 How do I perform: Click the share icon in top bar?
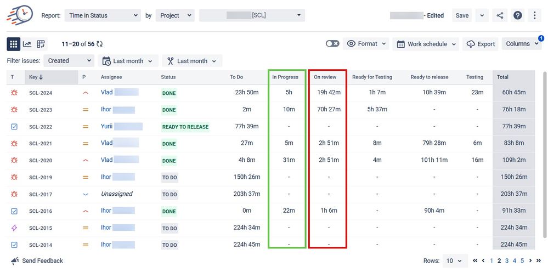point(500,15)
